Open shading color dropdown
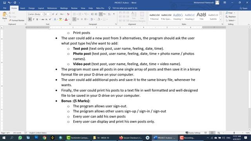The width and height of the screenshot is (251, 141). click(x=101, y=19)
